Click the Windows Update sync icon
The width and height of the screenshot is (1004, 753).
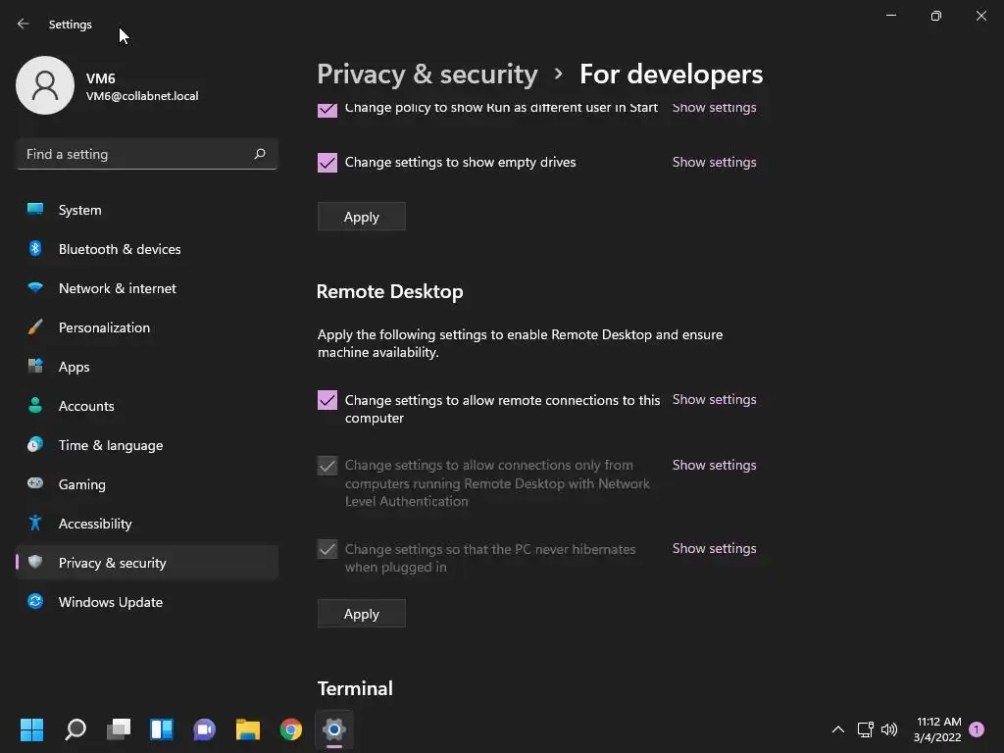(x=35, y=602)
